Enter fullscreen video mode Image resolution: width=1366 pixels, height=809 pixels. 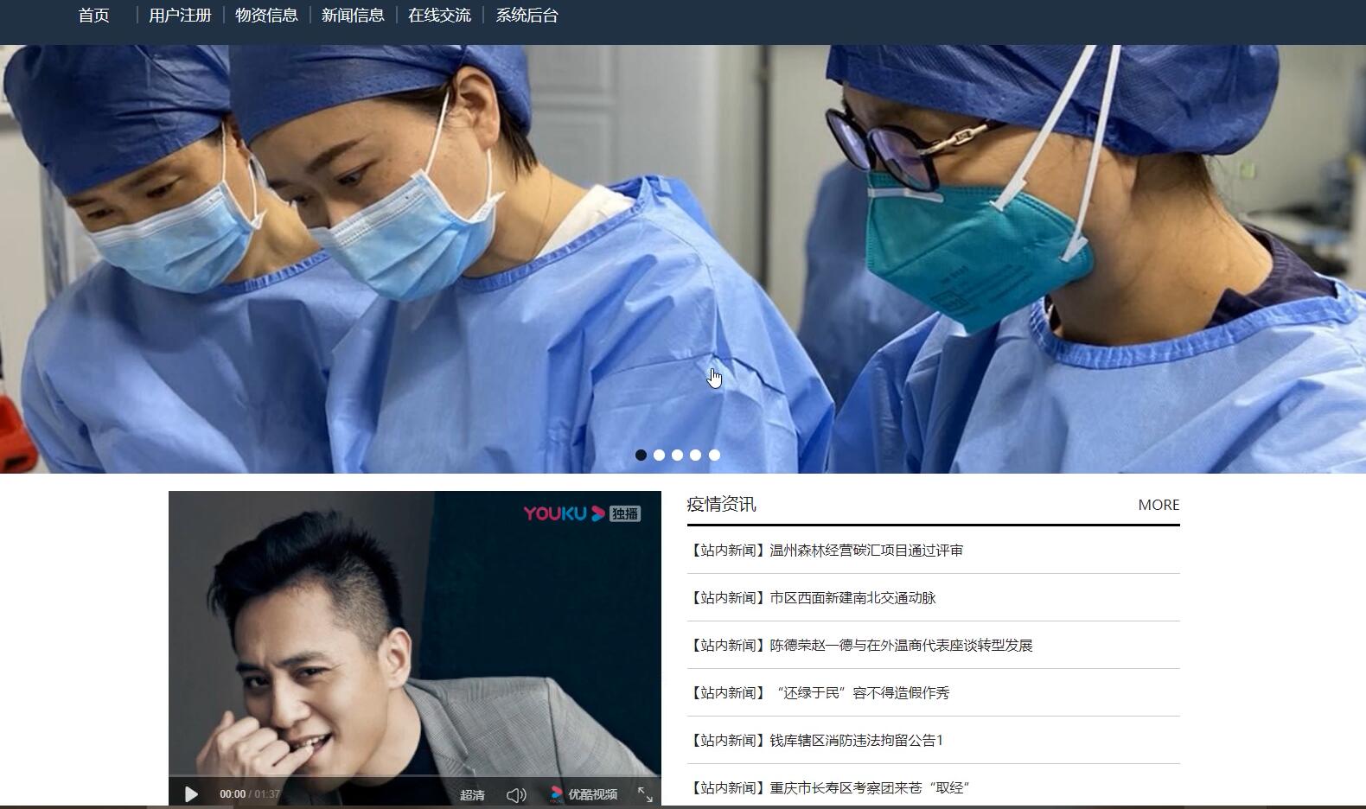(645, 794)
